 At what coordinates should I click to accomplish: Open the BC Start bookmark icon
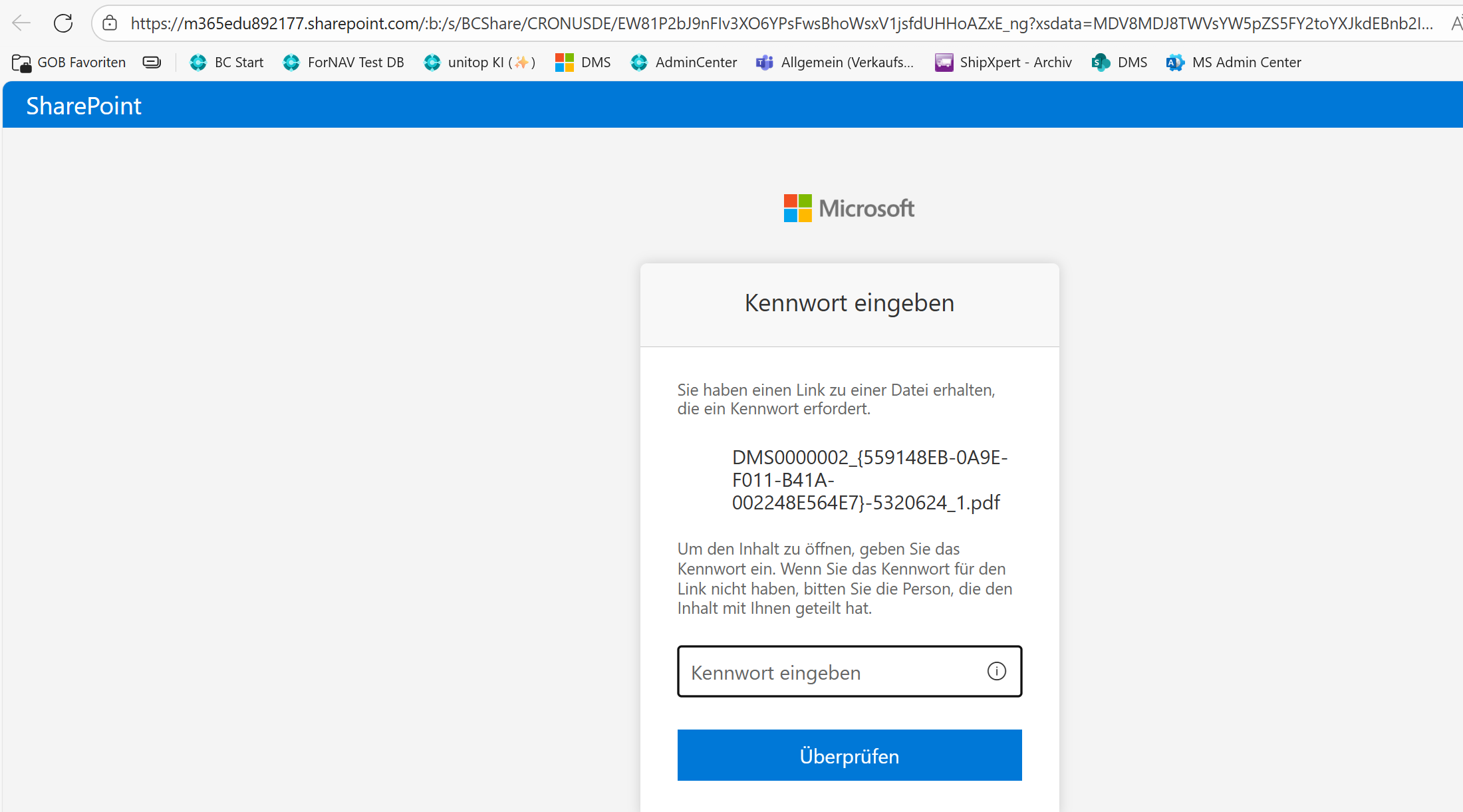coord(198,62)
